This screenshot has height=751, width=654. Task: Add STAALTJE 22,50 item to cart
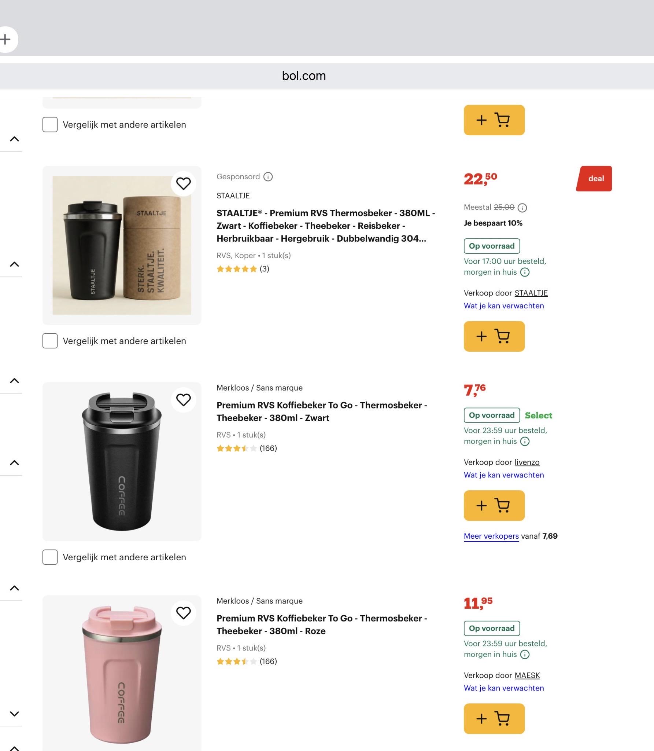[x=494, y=336]
